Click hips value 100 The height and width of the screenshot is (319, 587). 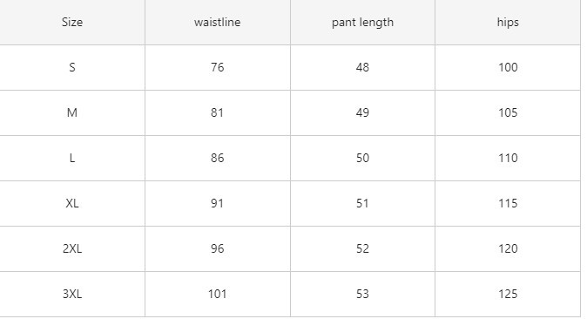coord(508,67)
